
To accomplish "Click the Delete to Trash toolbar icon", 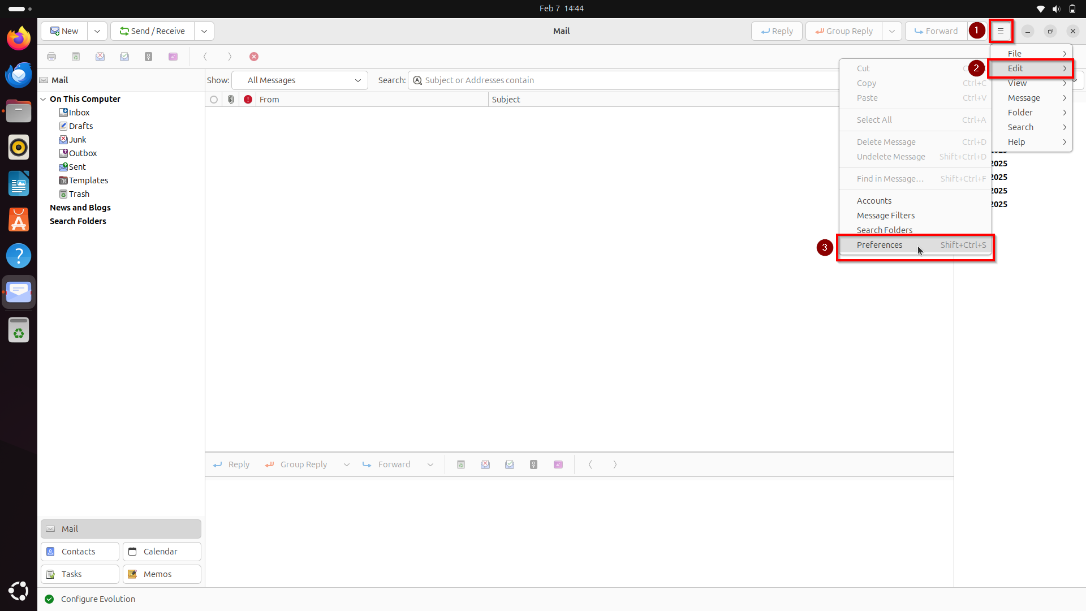I will 76,56.
